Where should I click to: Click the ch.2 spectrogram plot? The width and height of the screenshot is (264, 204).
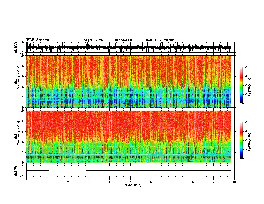pos(129,137)
